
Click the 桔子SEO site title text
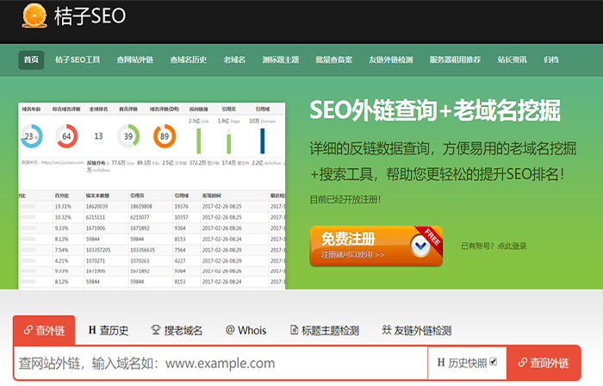click(x=90, y=16)
